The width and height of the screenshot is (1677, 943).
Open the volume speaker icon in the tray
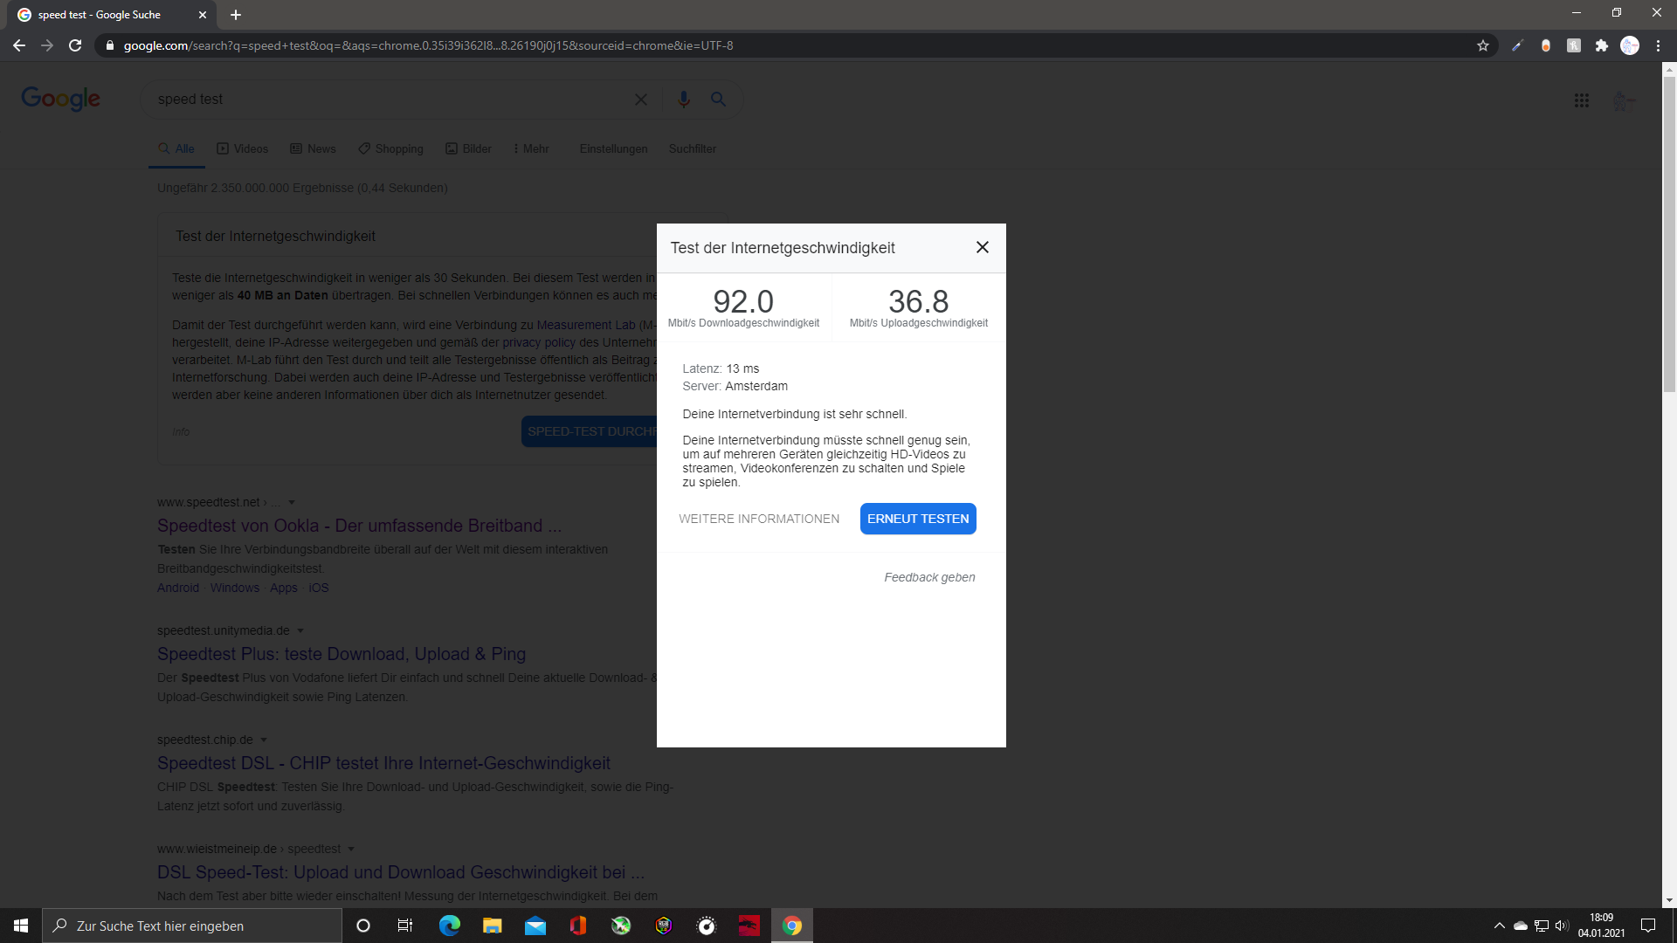[x=1561, y=926]
